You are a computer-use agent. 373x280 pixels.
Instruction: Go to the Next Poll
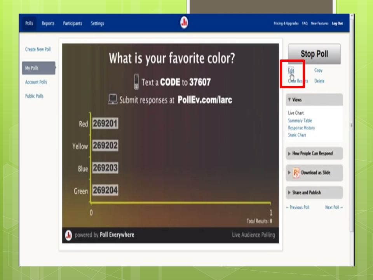click(x=334, y=207)
